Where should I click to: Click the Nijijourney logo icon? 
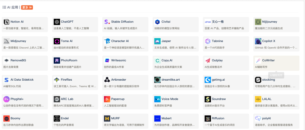(258, 22)
